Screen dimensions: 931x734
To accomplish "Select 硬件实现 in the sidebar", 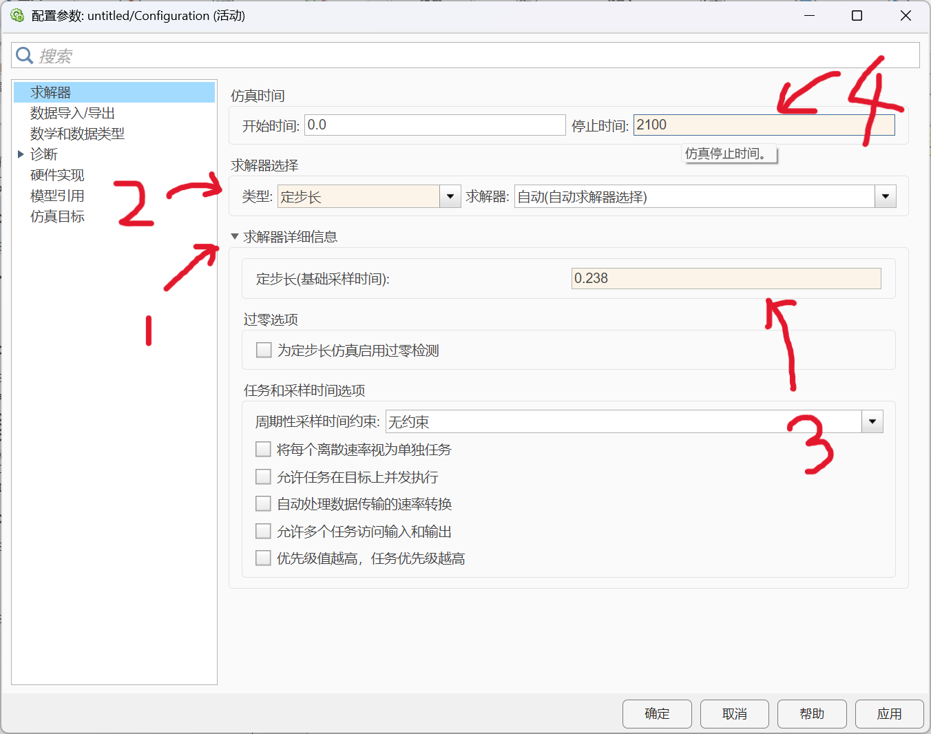I will point(57,174).
